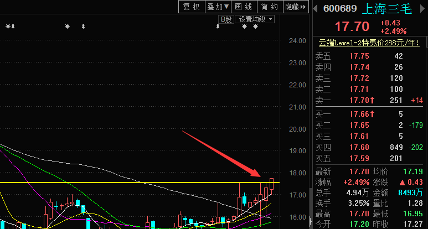Click stock code 600689
428x229 pixels.
[x=340, y=9]
